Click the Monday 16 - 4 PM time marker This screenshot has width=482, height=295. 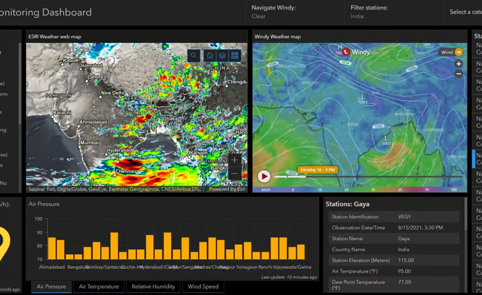[x=317, y=170]
